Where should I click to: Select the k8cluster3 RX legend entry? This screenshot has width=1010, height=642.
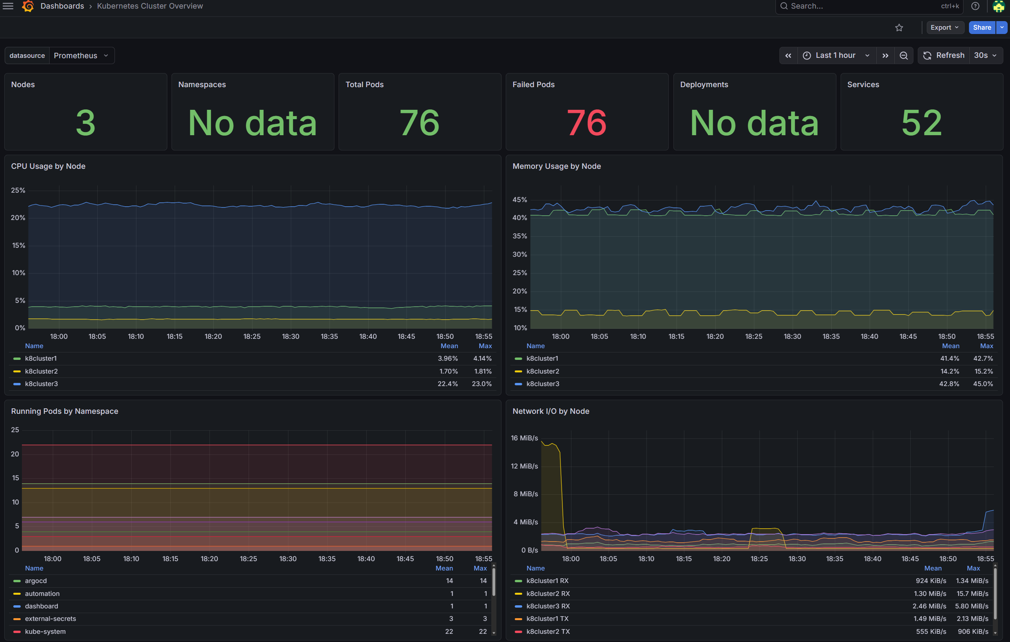[x=548, y=606]
